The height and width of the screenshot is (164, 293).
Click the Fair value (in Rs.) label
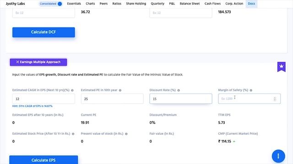coord(162,133)
